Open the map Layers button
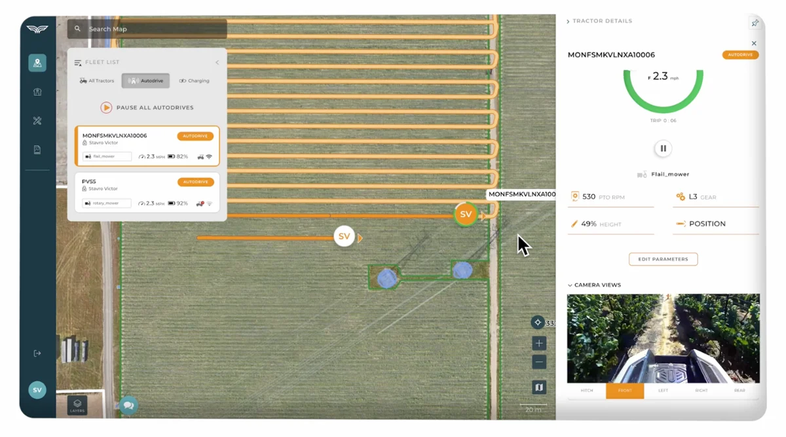This screenshot has width=786, height=437. pyautogui.click(x=77, y=406)
